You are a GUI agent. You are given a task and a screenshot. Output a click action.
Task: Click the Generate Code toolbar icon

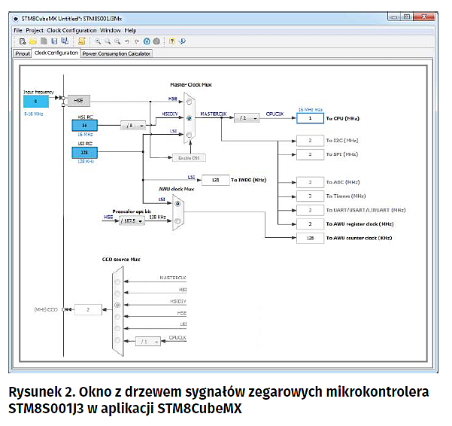point(81,41)
